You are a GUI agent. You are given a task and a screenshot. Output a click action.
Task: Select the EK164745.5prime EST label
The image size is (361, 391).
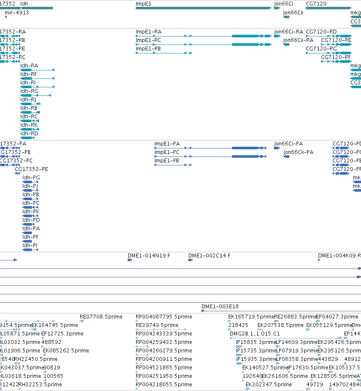click(55, 325)
